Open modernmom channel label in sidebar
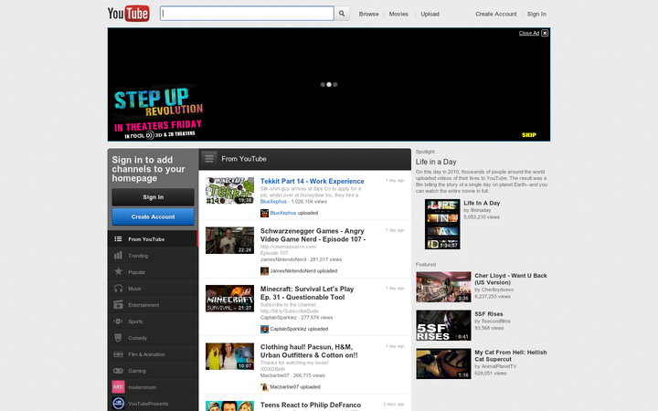658x411 pixels. 143,387
